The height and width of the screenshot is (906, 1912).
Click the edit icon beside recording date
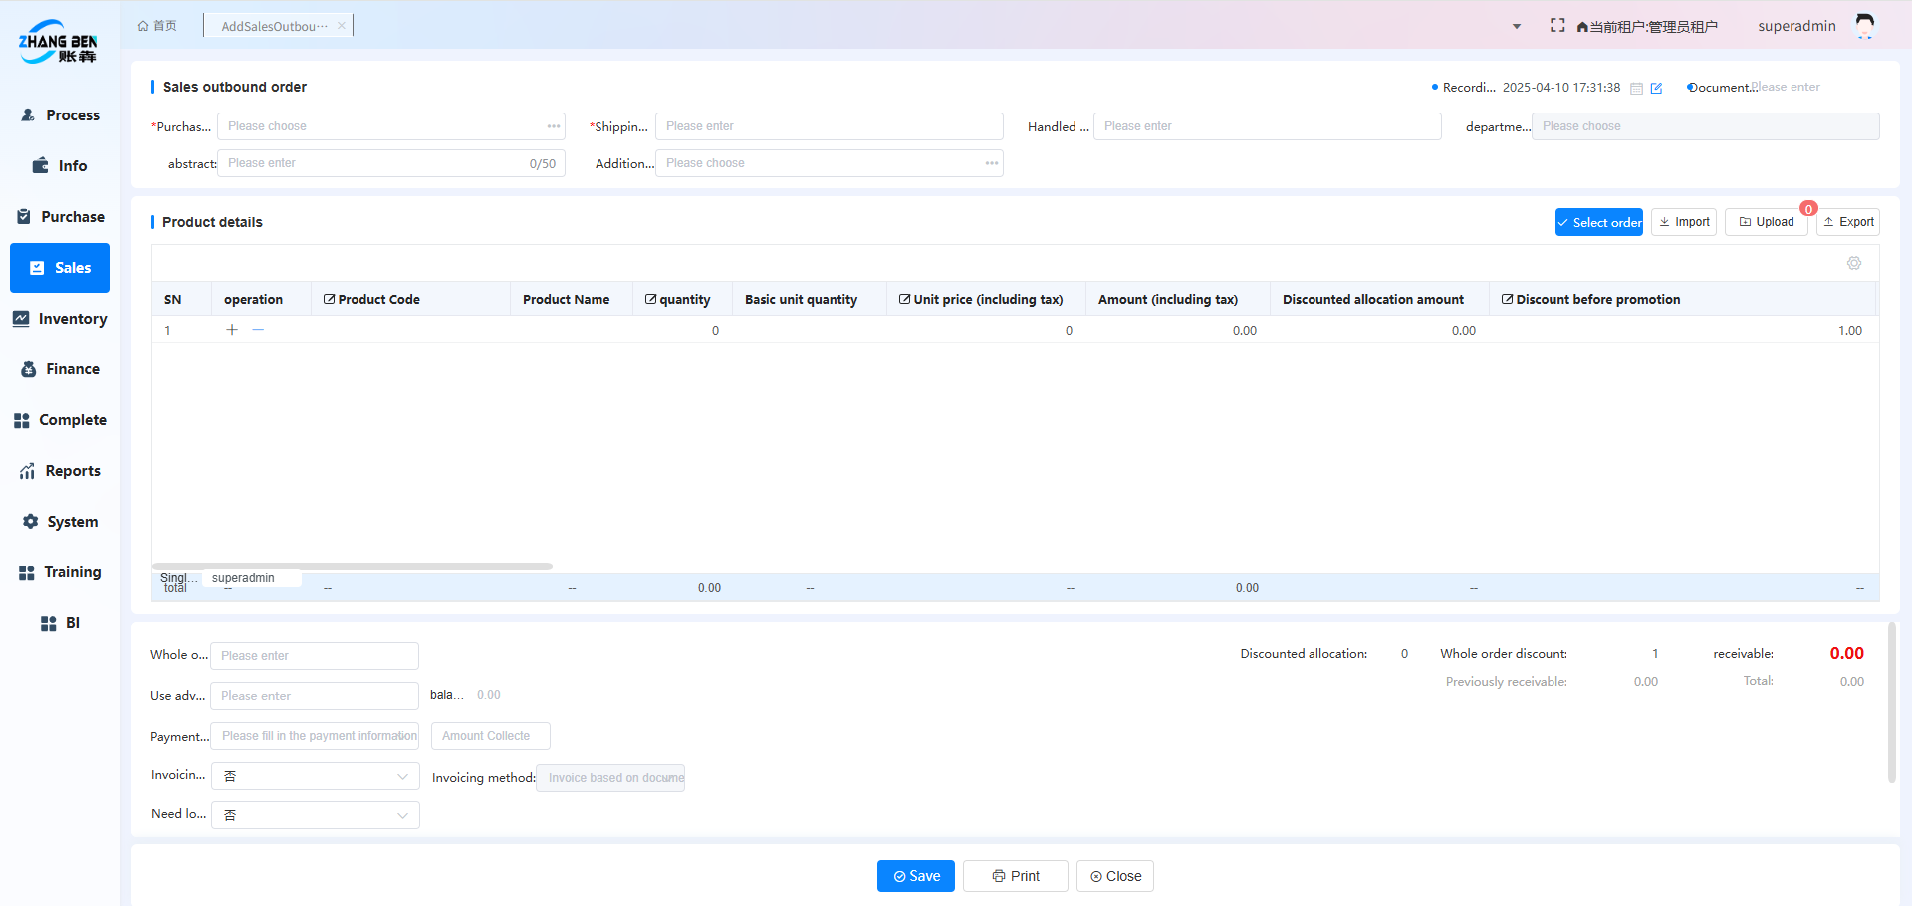tap(1656, 88)
